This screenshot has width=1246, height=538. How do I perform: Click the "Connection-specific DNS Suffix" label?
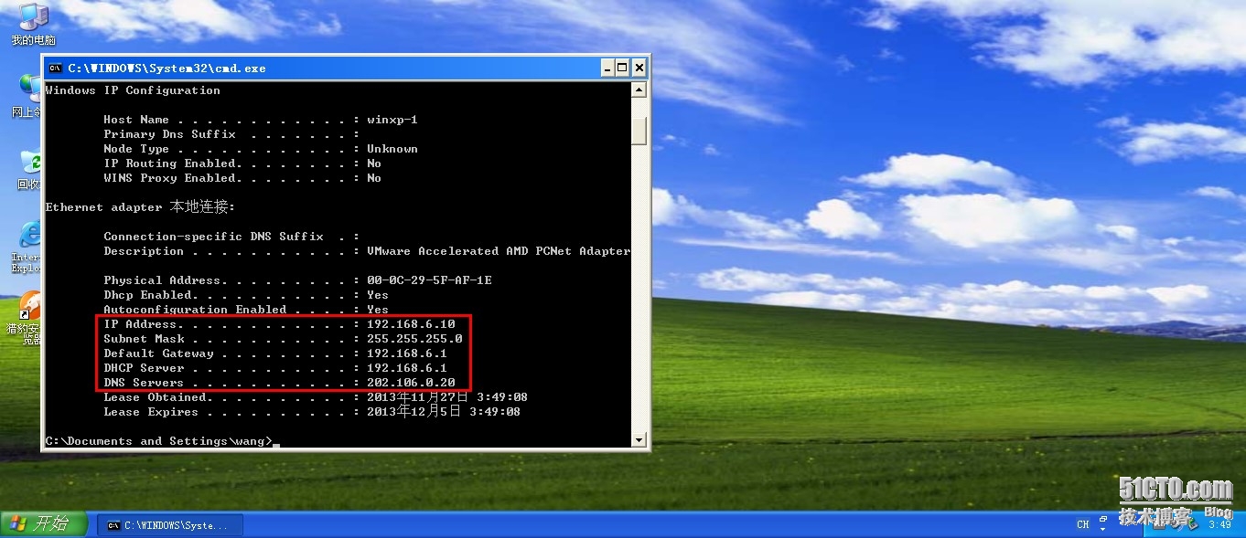click(x=213, y=237)
